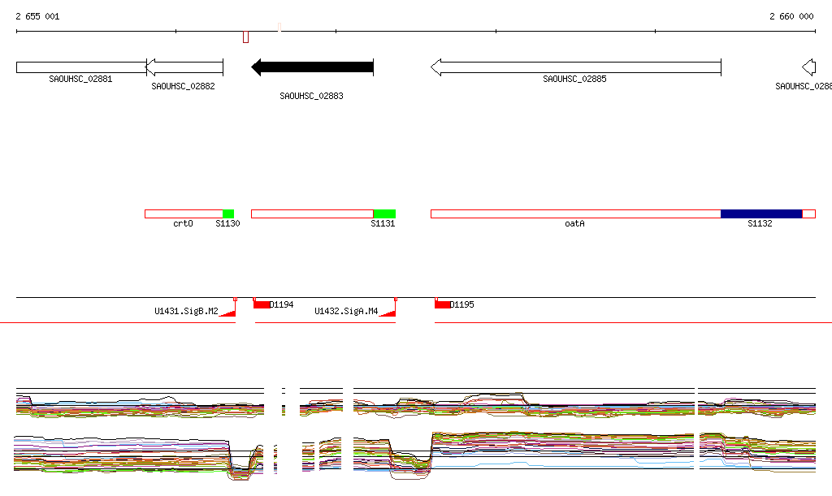The image size is (832, 496).
Task: Click the red-outlined bar left of S1131
Action: pos(313,214)
